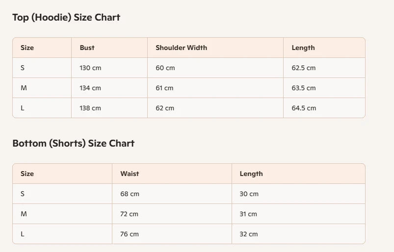Click the 32 cm shorts length cell
394x252 pixels.
[x=248, y=234]
